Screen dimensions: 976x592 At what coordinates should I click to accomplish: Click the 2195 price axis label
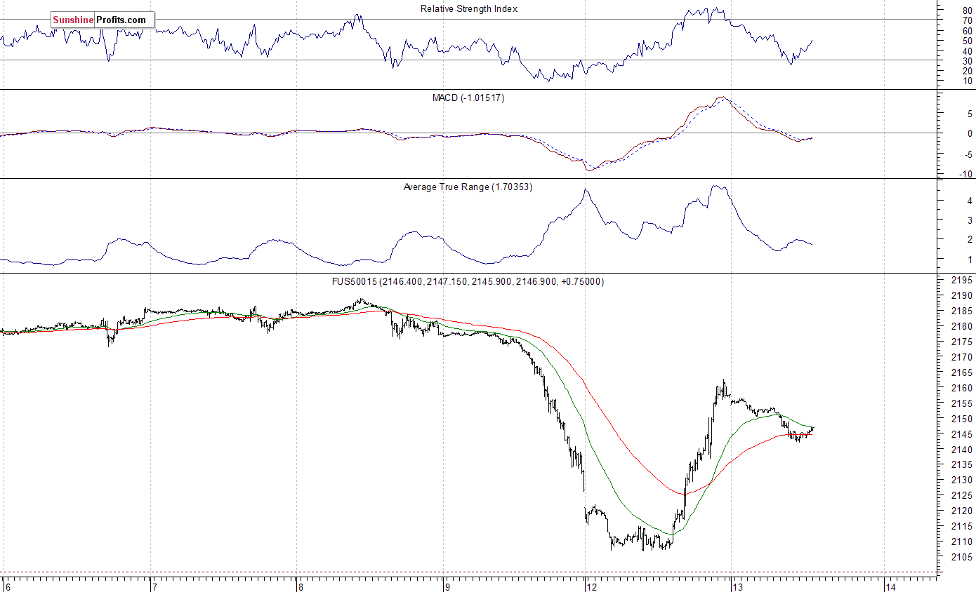(x=963, y=281)
